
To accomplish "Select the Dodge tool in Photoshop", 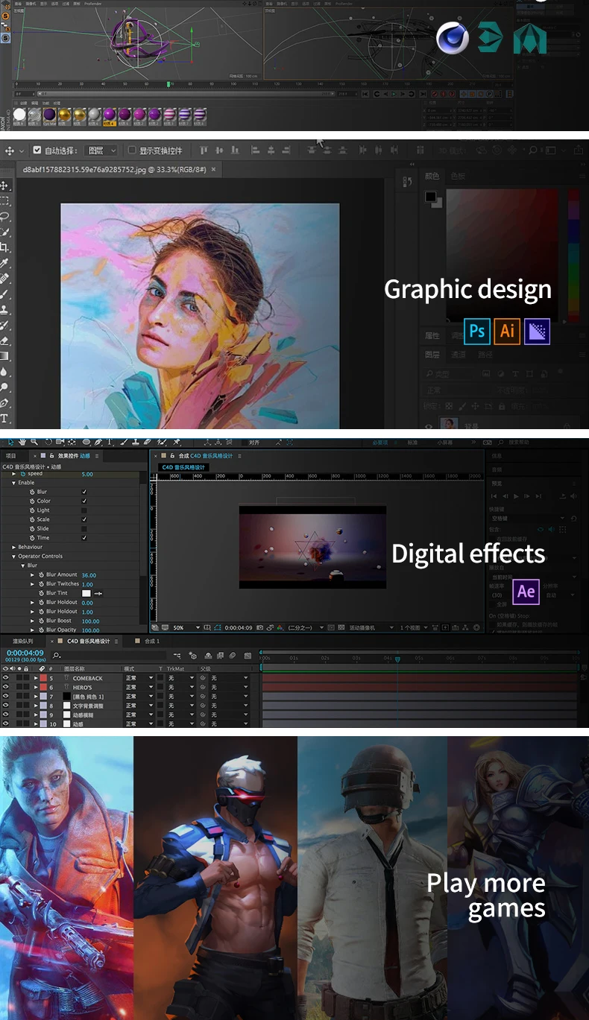I will [4, 387].
